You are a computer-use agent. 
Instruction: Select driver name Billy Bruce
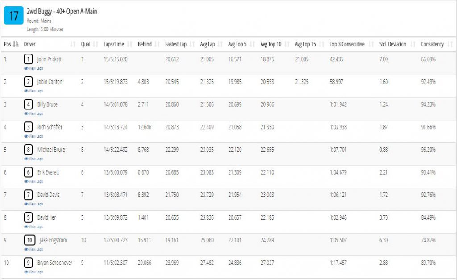click(47, 104)
